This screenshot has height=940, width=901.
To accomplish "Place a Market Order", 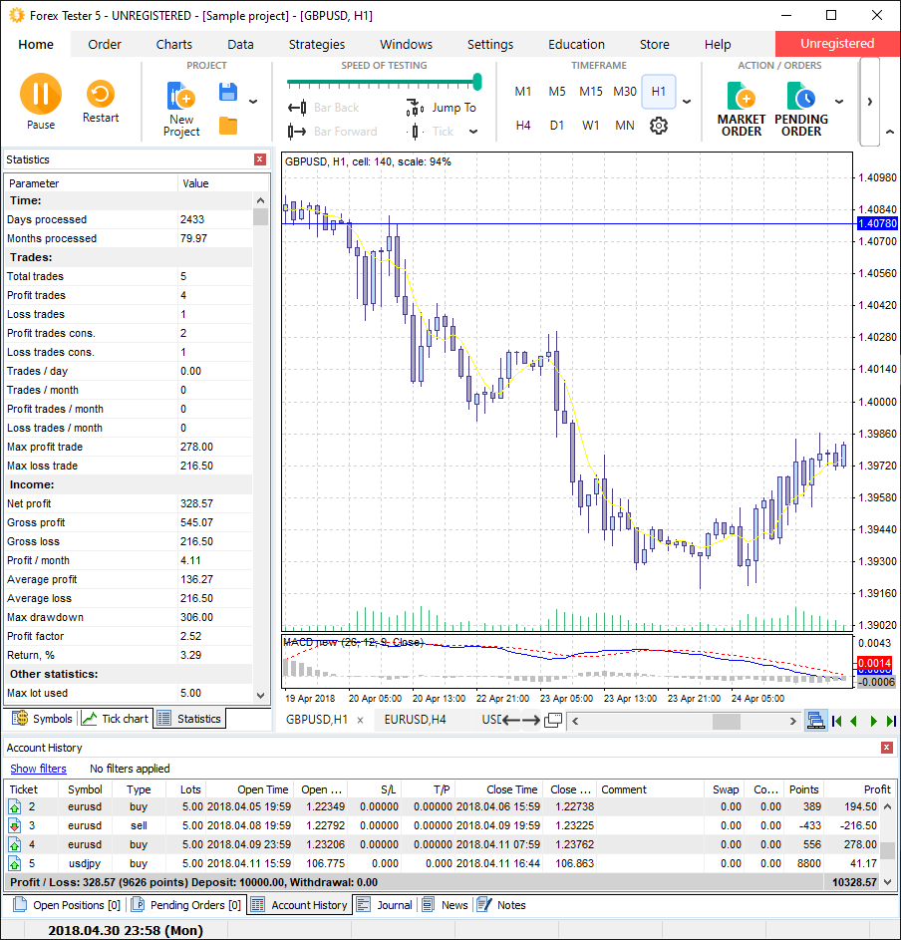I will pyautogui.click(x=742, y=109).
